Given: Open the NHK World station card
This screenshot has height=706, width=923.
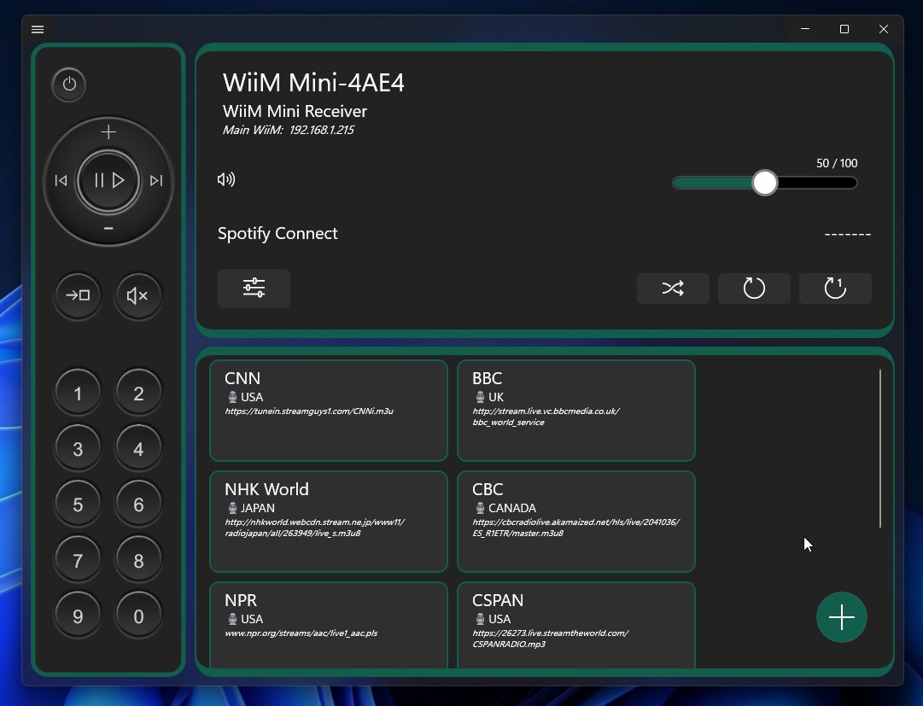Looking at the screenshot, I should pos(329,522).
